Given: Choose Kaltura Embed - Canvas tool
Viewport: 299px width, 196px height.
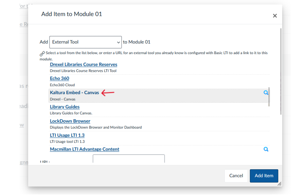Looking at the screenshot, I should [x=74, y=93].
